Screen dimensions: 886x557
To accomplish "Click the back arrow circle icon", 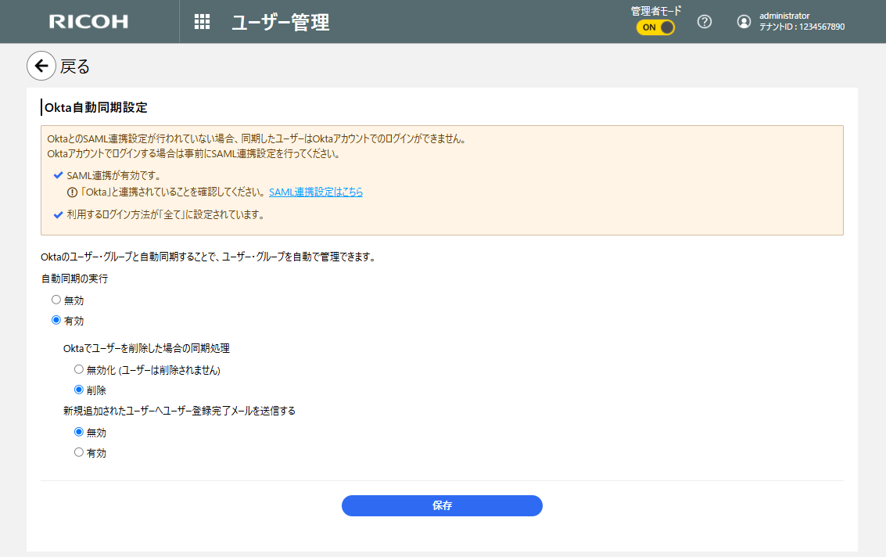I will click(x=41, y=66).
